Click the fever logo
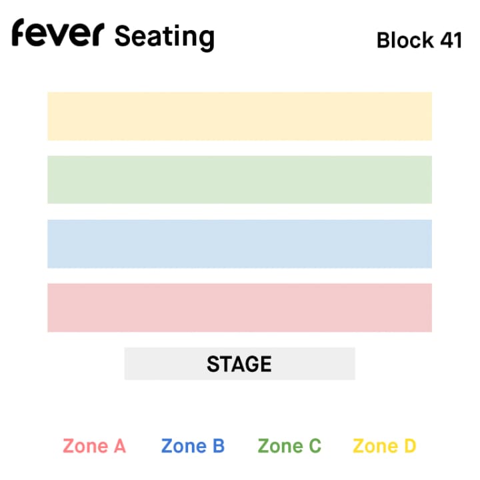This screenshot has width=480, height=480. pyautogui.click(x=58, y=33)
